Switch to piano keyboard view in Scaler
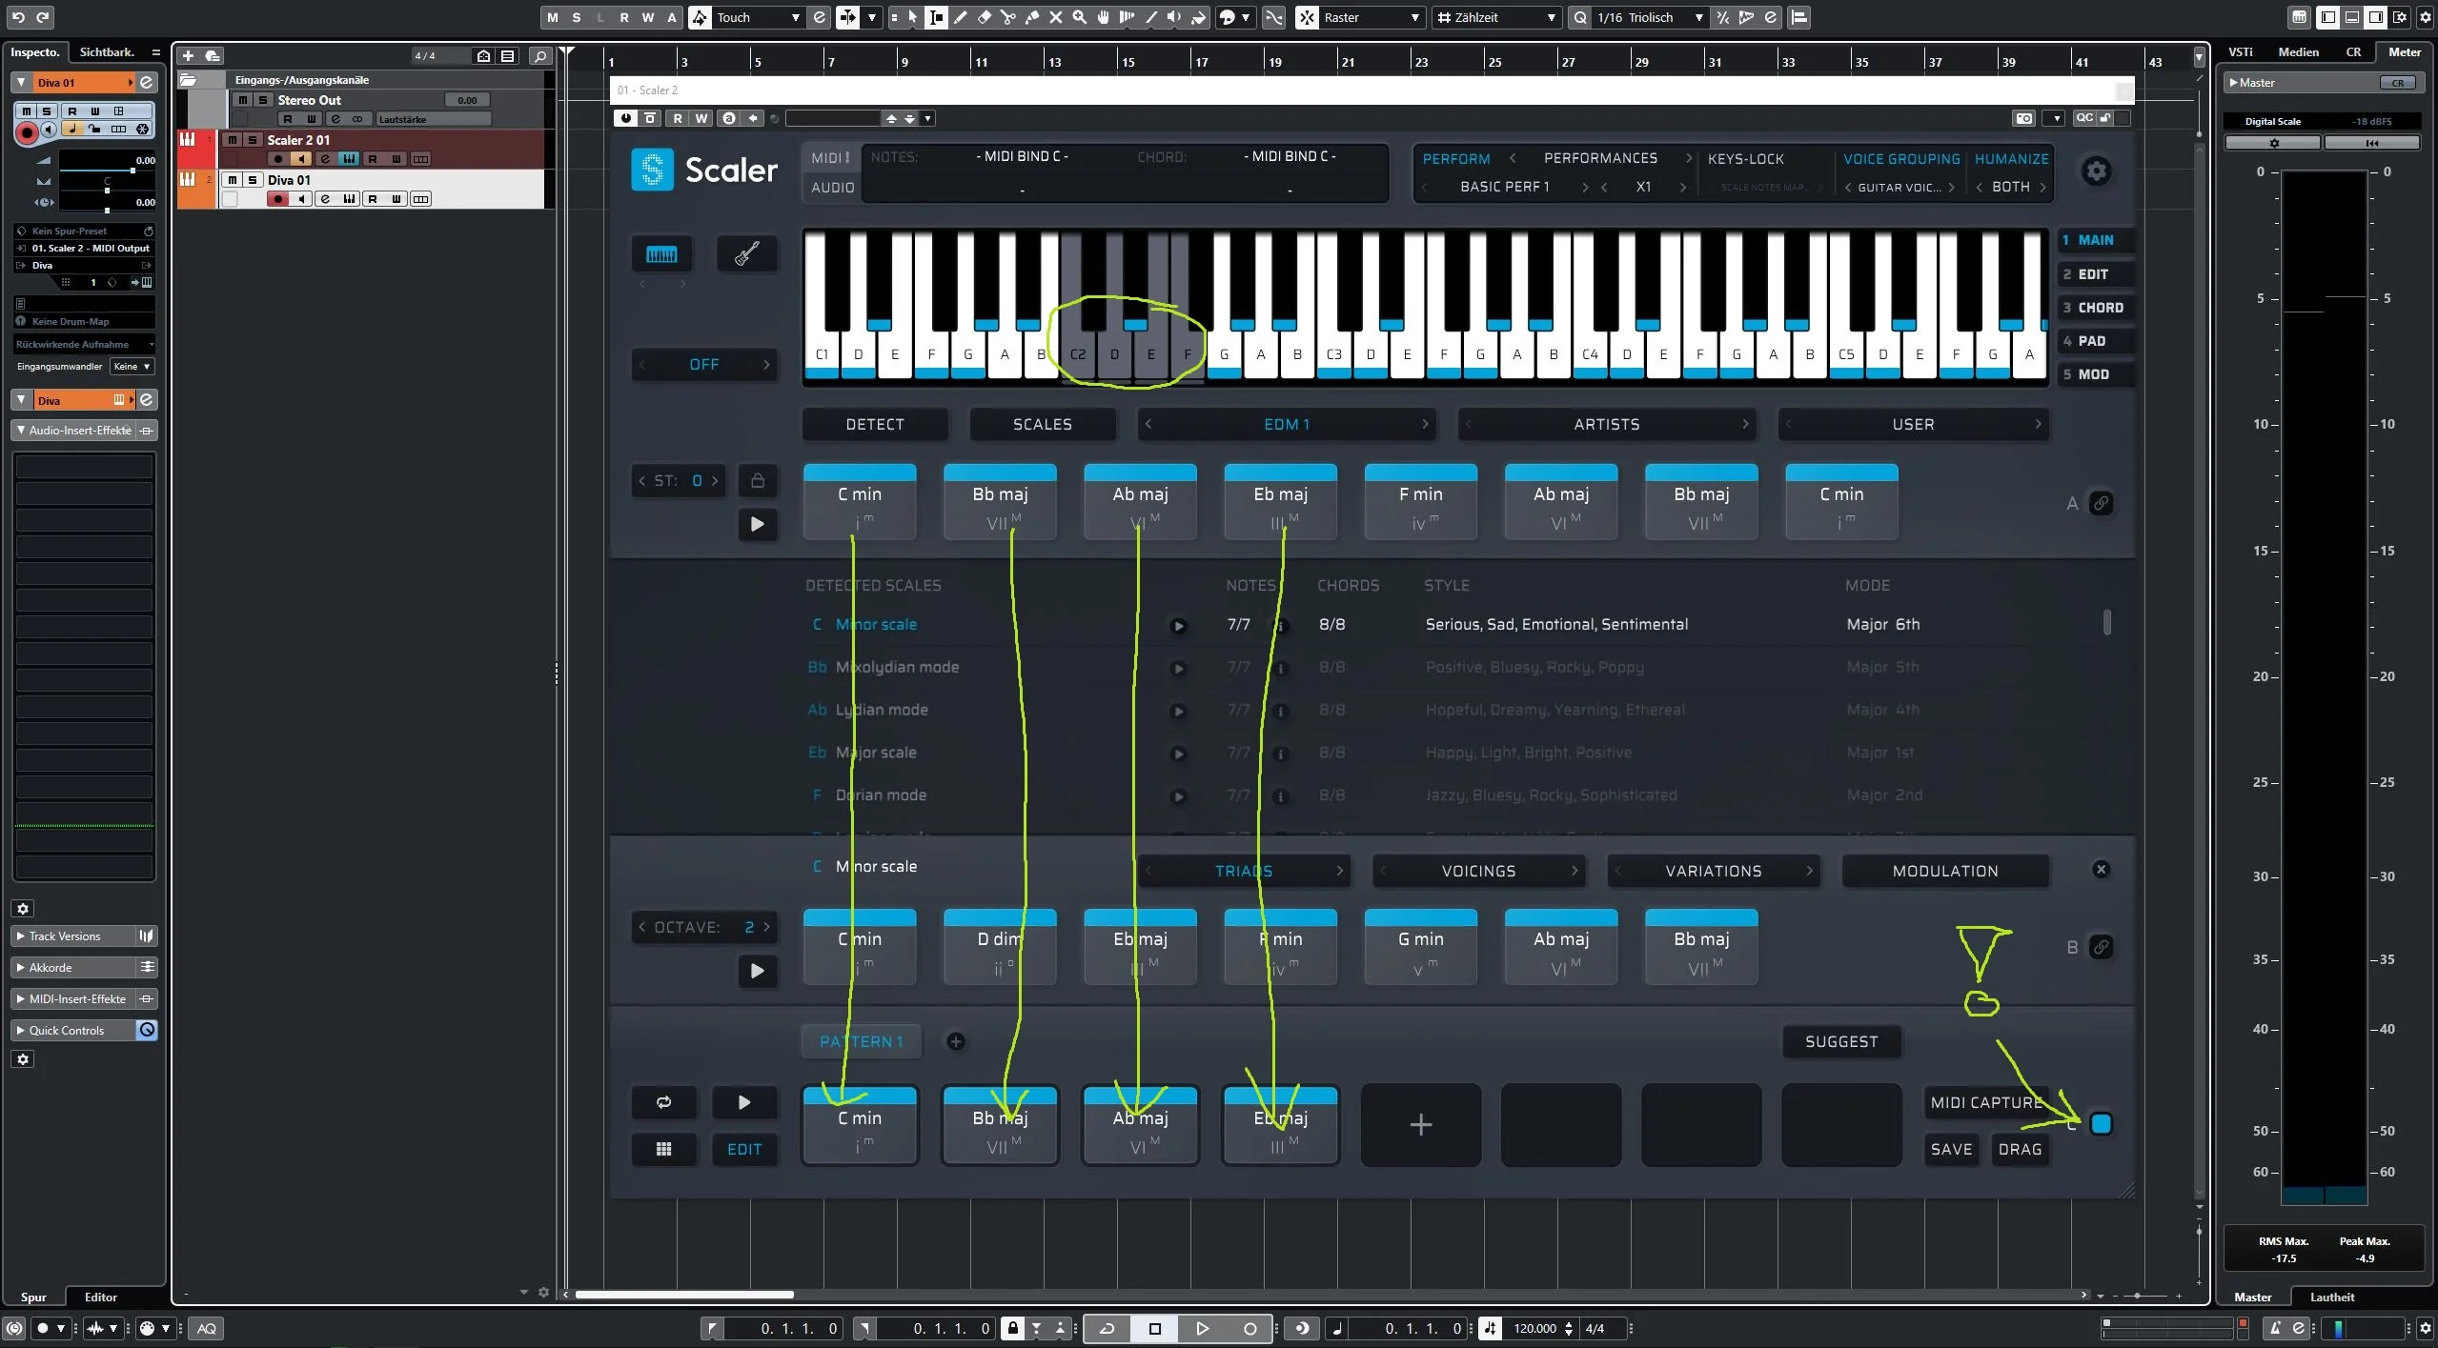Screen dimensions: 2438x1348 [661, 254]
